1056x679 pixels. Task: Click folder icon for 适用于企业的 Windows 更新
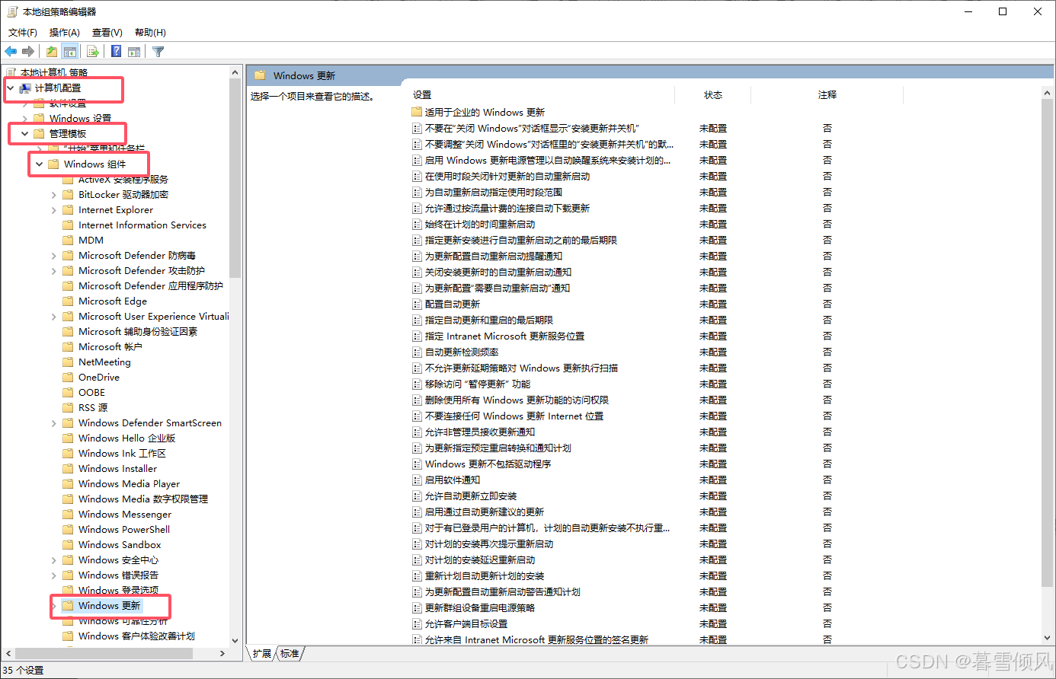click(417, 112)
